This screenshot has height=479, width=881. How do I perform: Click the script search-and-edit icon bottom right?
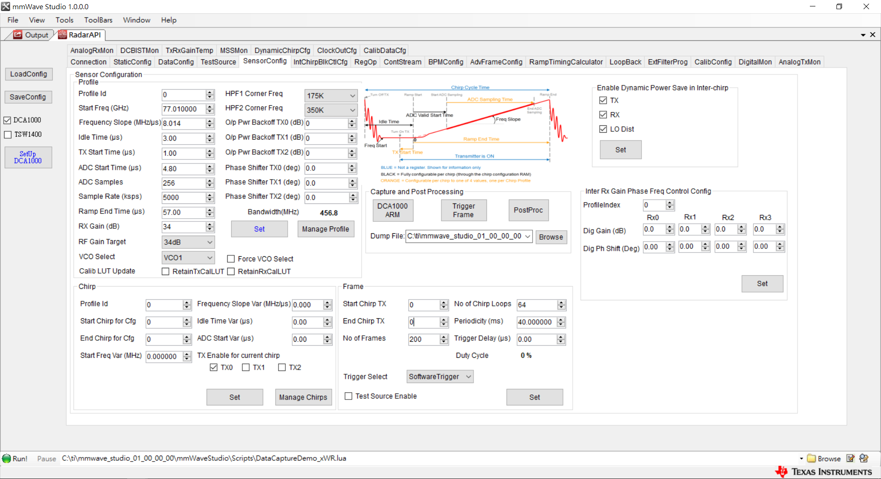(x=864, y=458)
